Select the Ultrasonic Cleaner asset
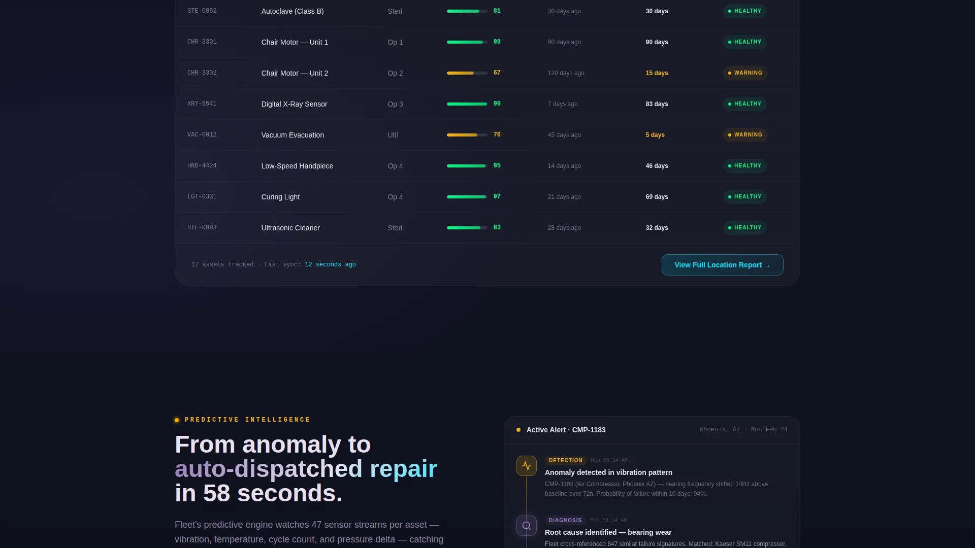975x548 pixels. tap(290, 228)
